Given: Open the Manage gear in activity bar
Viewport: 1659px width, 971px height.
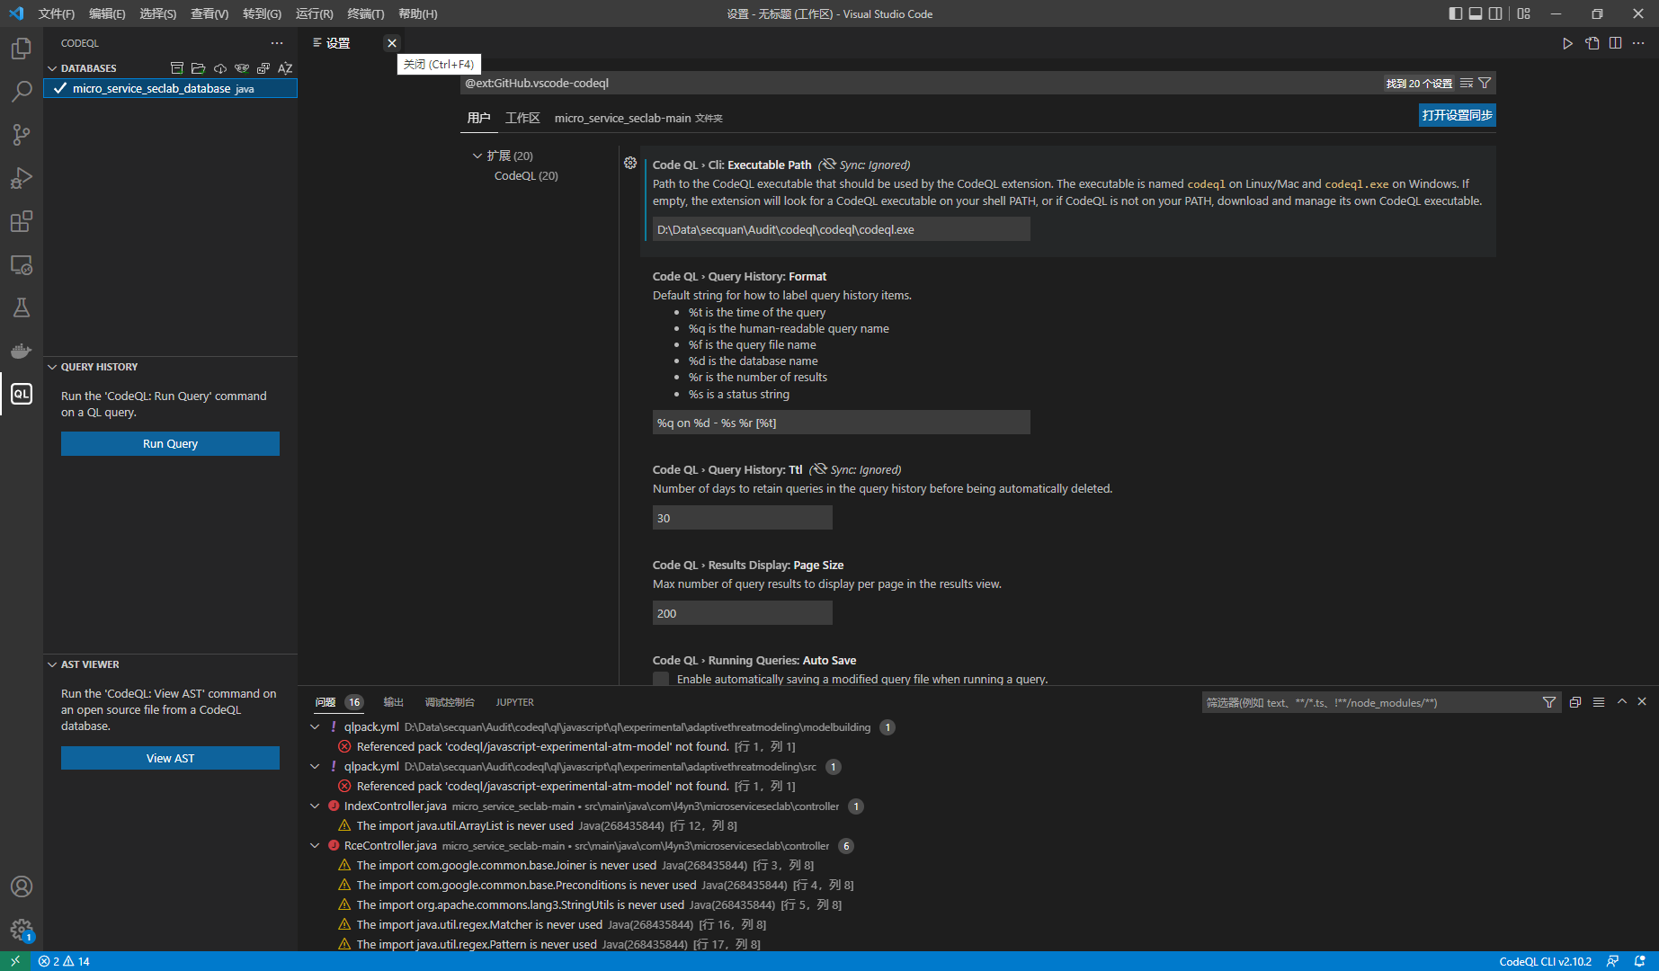Looking at the screenshot, I should (22, 930).
